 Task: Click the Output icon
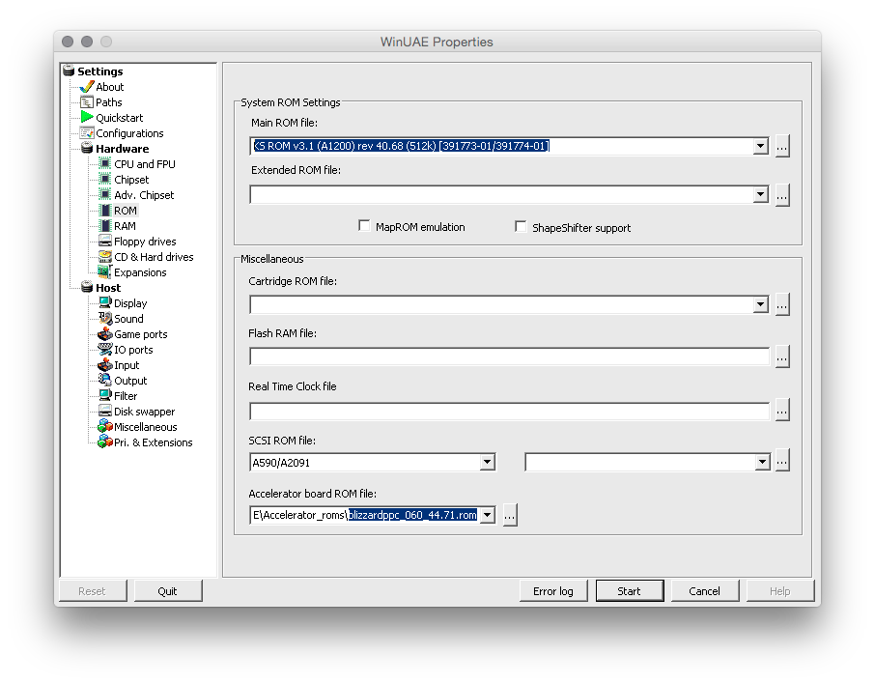point(105,380)
